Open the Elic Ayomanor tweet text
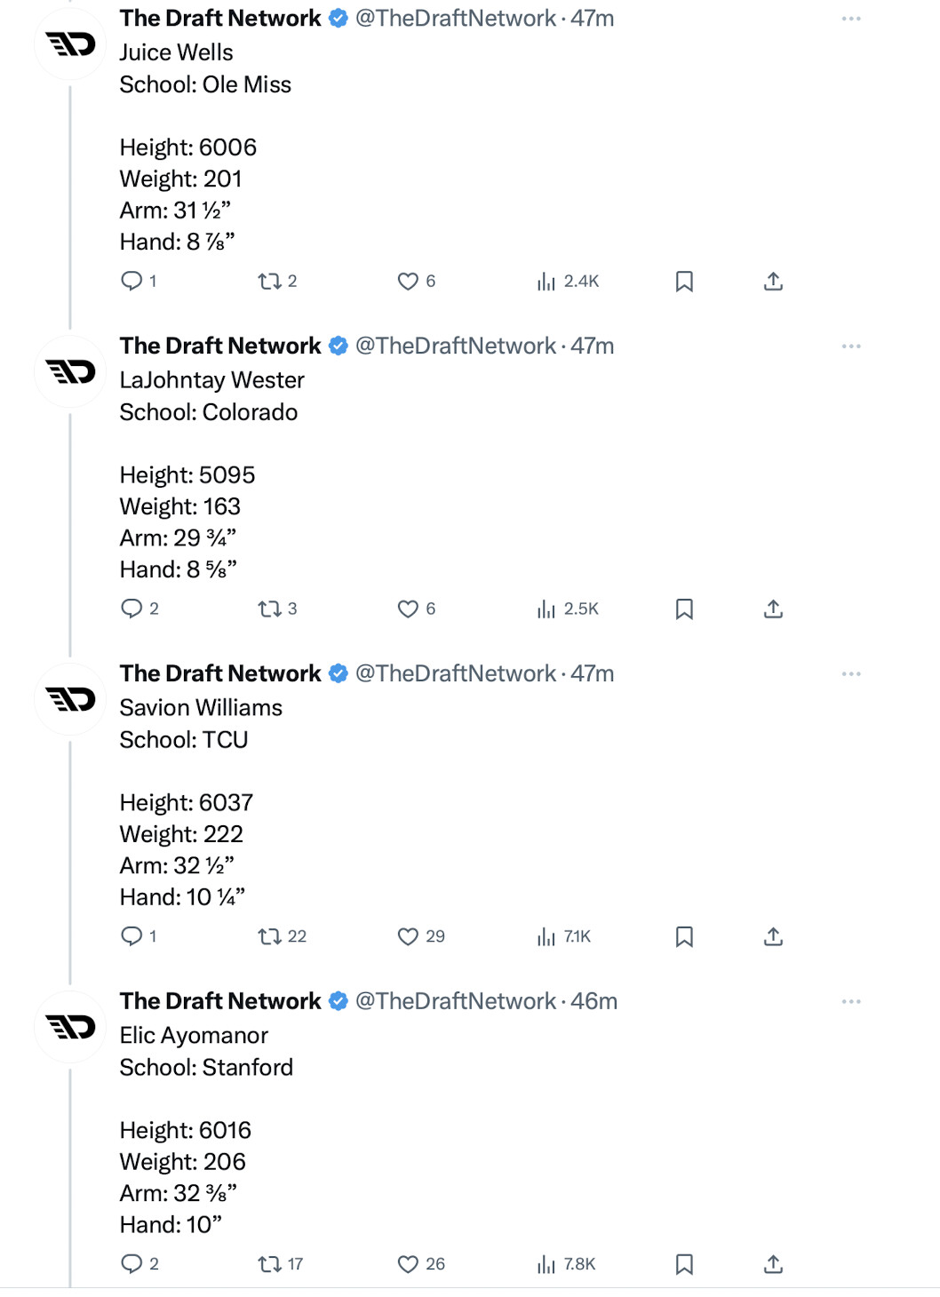The height and width of the screenshot is (1297, 940). pos(194,1036)
